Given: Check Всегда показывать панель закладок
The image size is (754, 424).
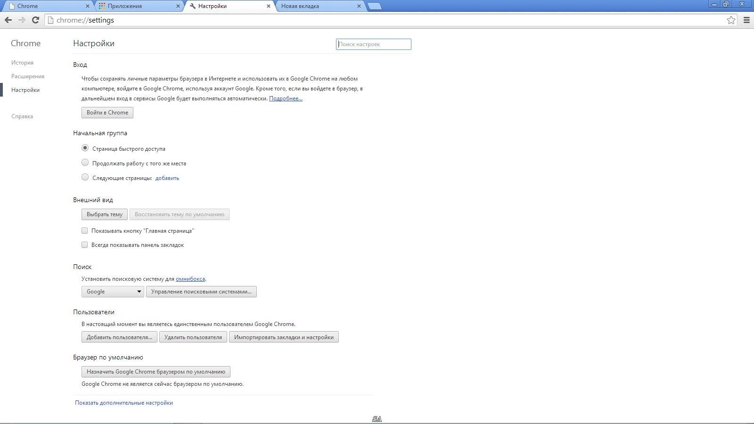Looking at the screenshot, I should 85,245.
